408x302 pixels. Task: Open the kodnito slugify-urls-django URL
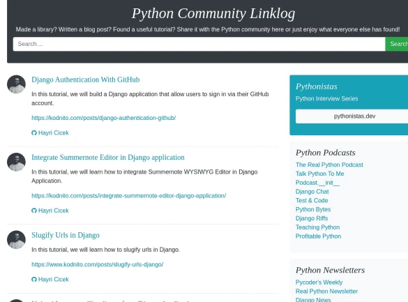98,264
